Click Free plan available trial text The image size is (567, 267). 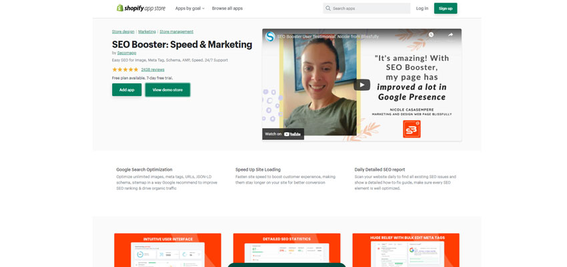(142, 78)
